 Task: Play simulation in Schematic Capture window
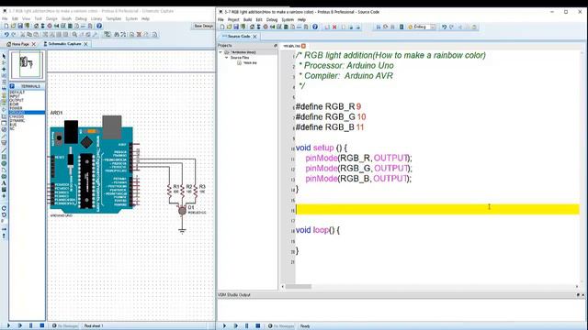(8, 325)
